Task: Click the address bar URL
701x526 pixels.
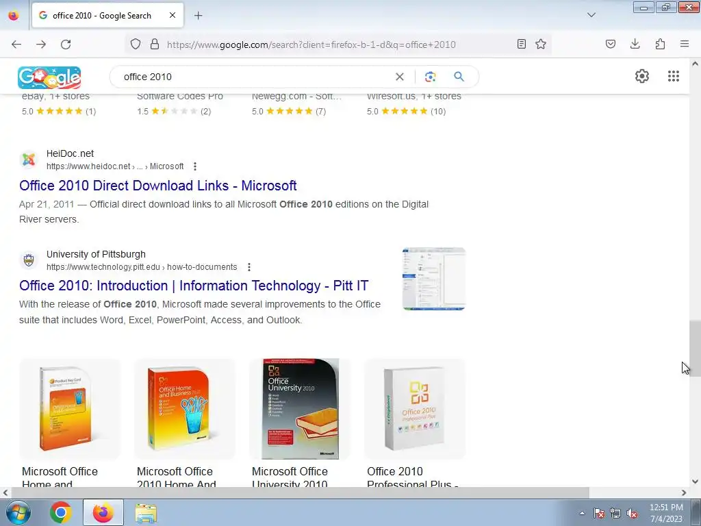Action: coord(311,45)
